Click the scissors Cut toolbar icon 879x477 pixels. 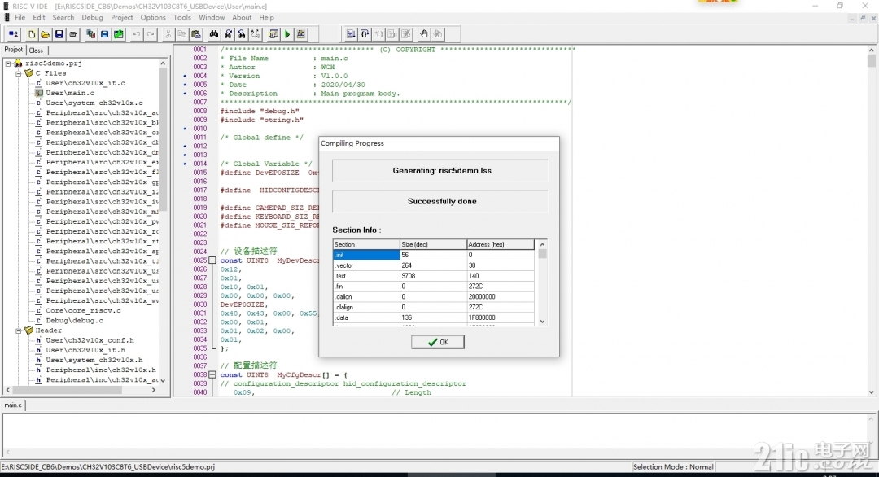coord(168,34)
